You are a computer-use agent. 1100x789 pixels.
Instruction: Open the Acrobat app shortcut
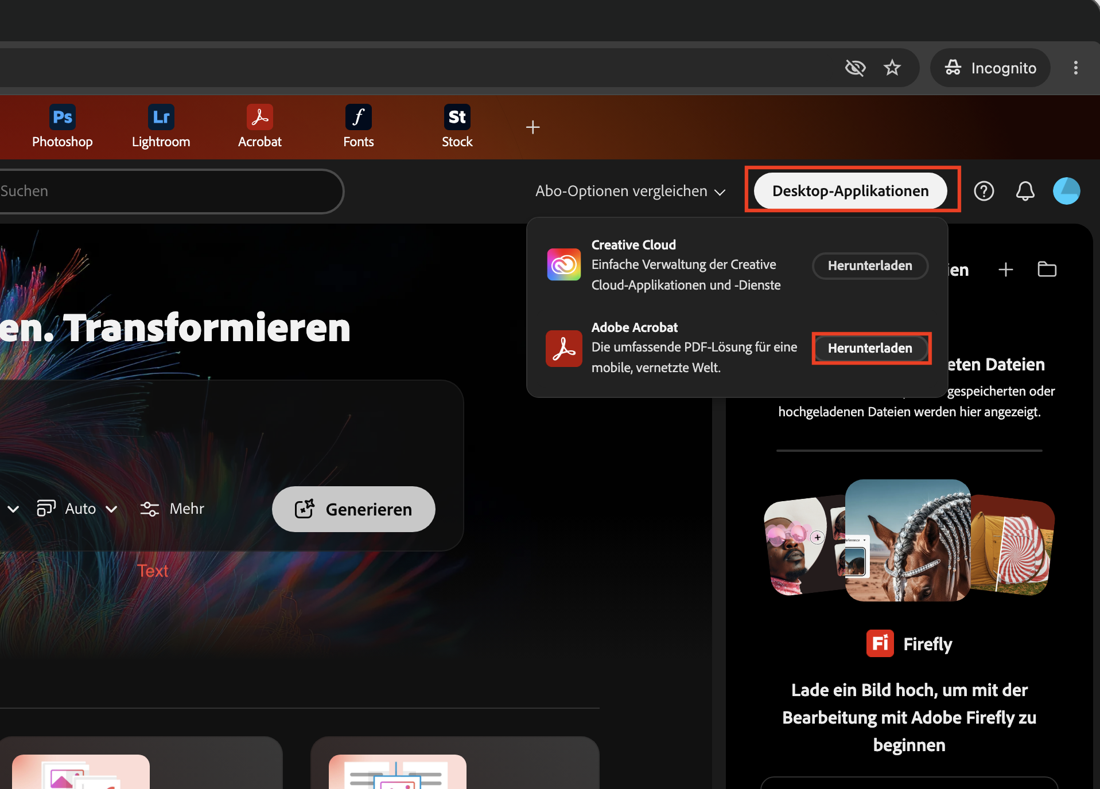[x=260, y=127]
